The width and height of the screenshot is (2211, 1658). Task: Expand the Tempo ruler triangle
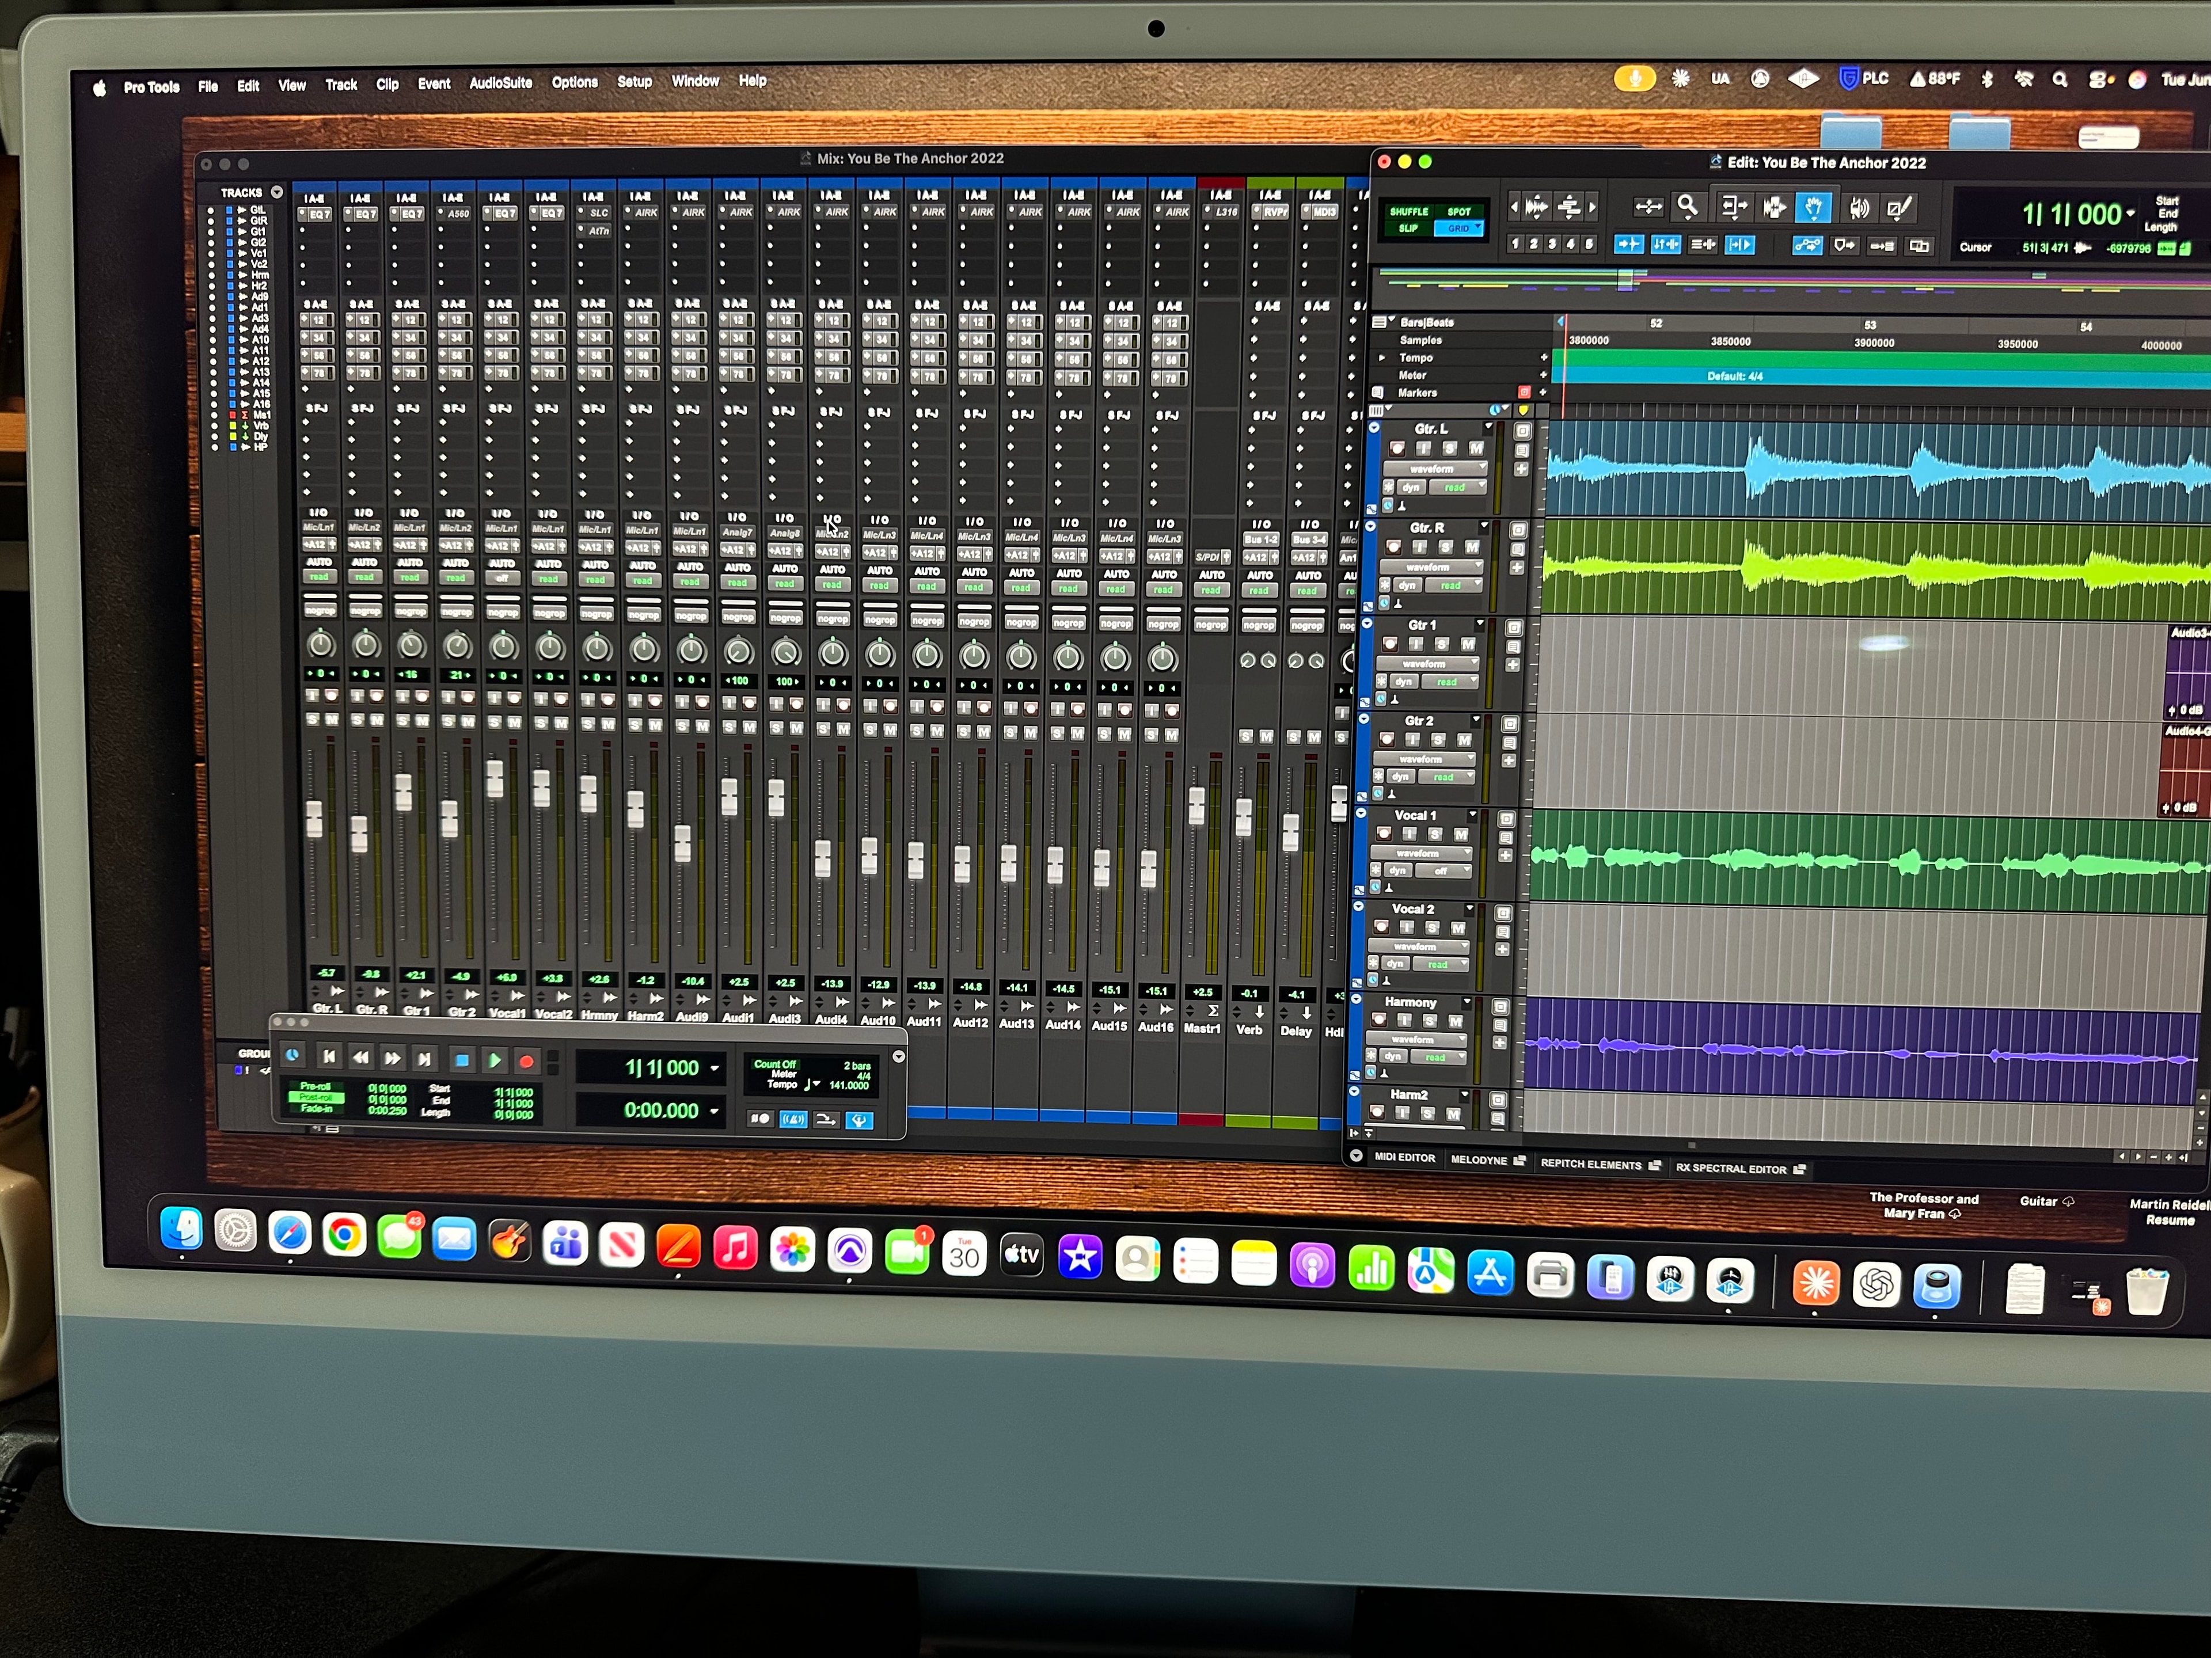coord(1384,357)
